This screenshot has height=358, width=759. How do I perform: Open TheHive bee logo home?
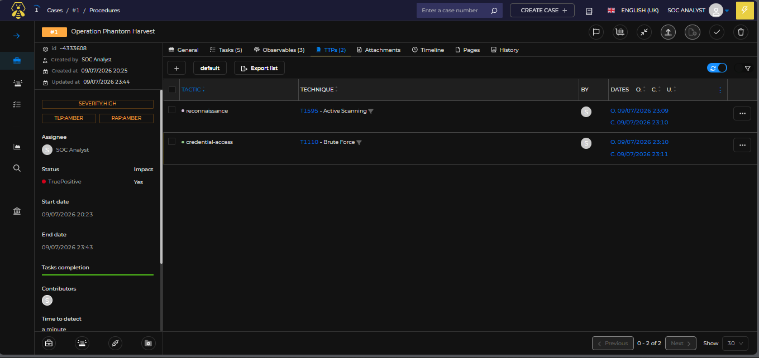18,10
